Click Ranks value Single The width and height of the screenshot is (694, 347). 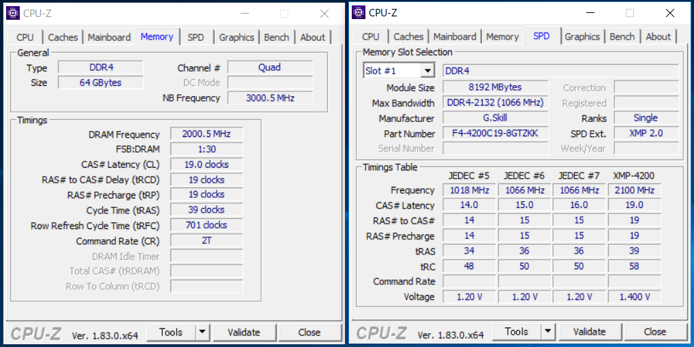tap(646, 118)
